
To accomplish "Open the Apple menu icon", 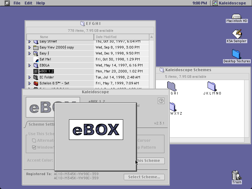I will coord(7,3).
